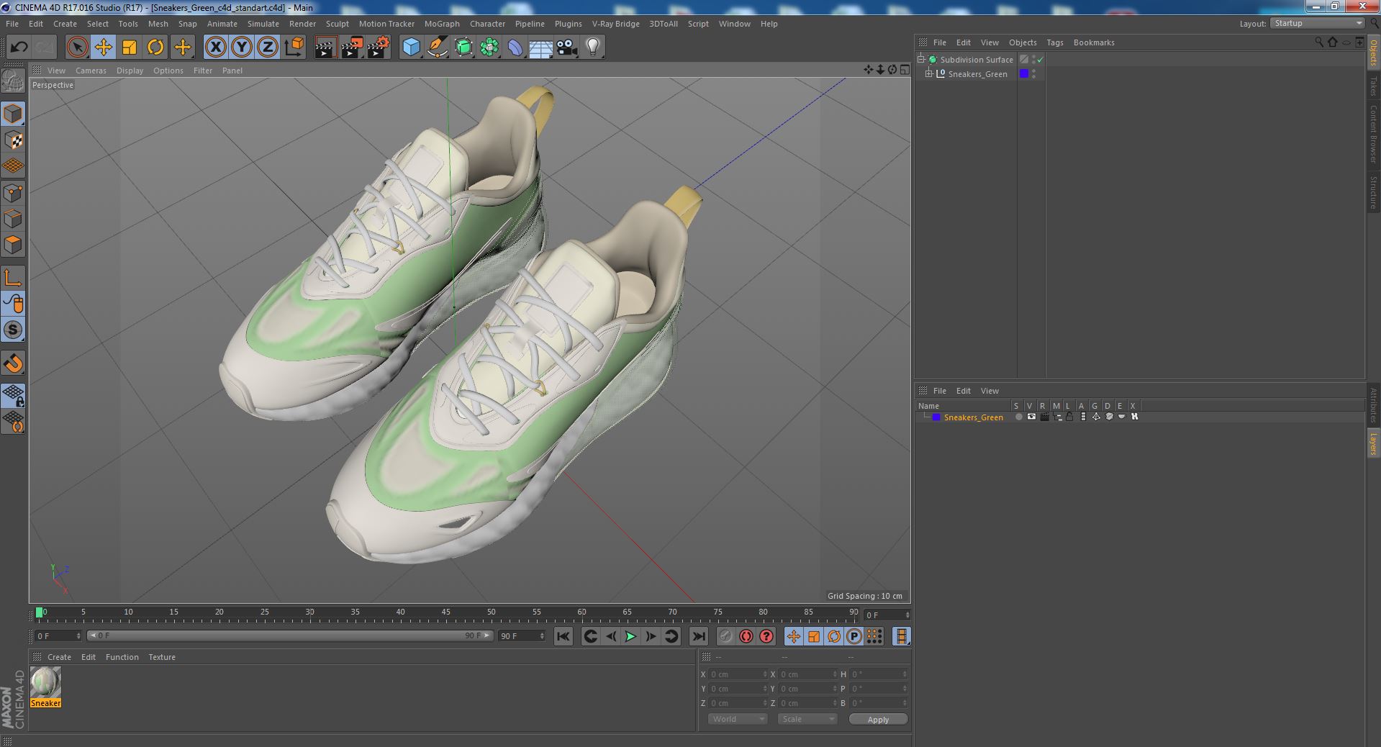Open the Layout Startup dropdown
1381x747 pixels.
pyautogui.click(x=1317, y=24)
